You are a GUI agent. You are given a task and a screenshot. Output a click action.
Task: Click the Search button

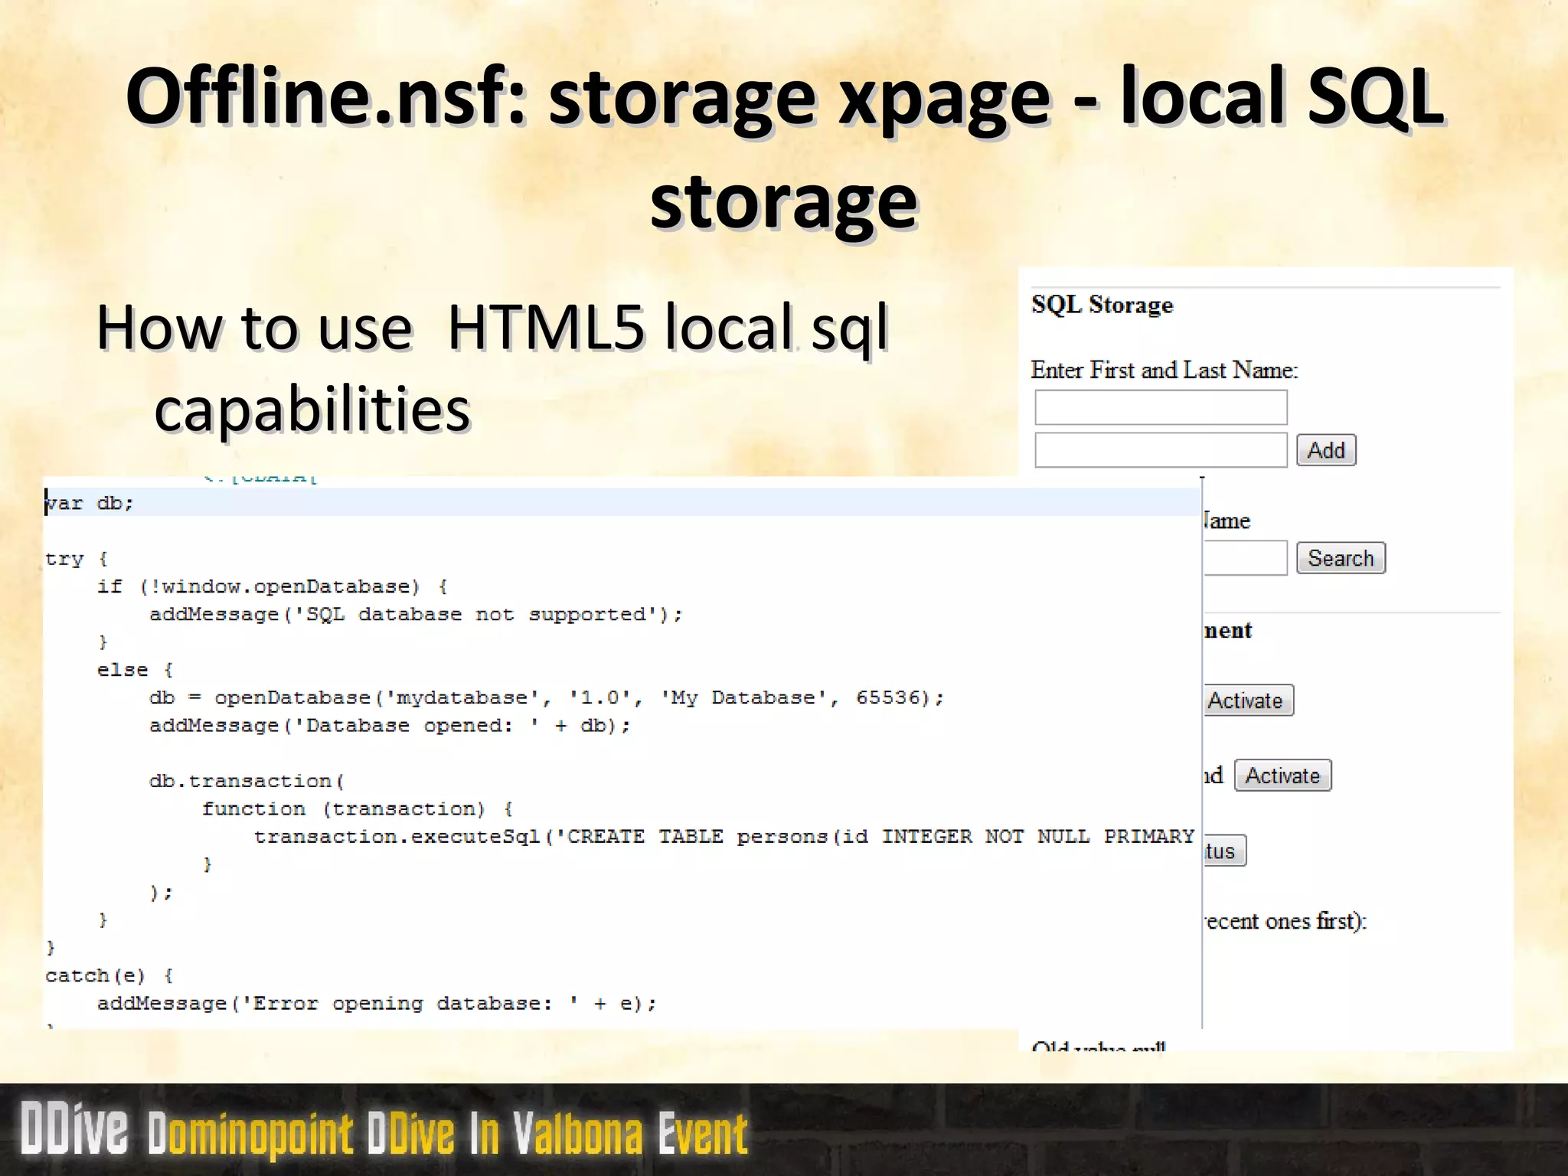coord(1341,558)
